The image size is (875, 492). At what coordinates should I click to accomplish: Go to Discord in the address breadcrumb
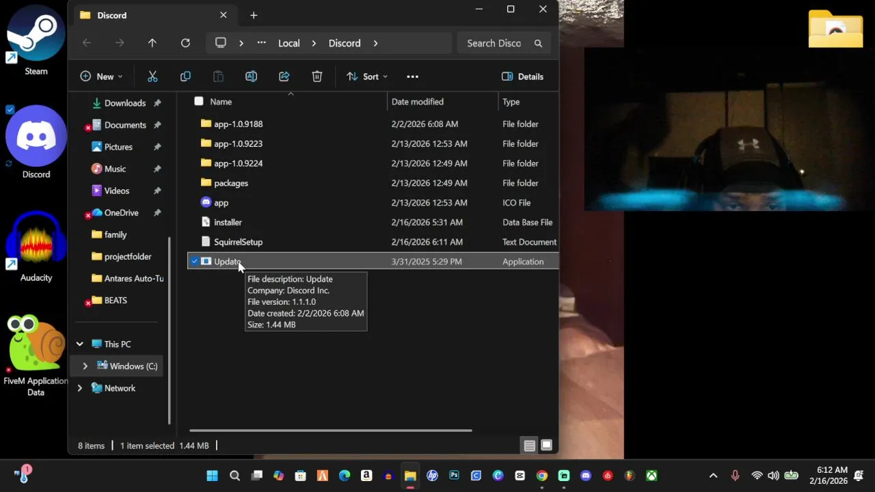[x=345, y=43]
